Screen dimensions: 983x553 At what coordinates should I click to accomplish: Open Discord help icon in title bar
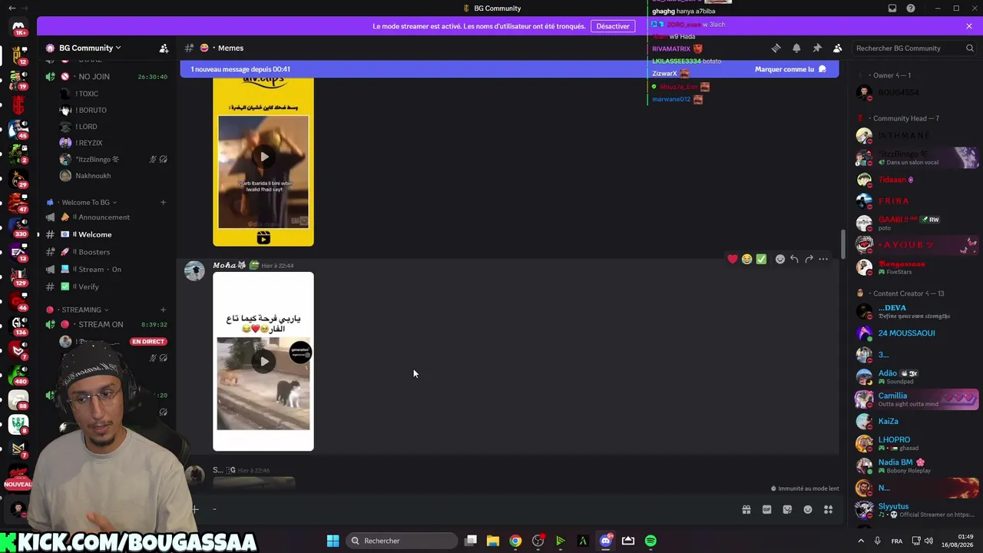pos(911,8)
